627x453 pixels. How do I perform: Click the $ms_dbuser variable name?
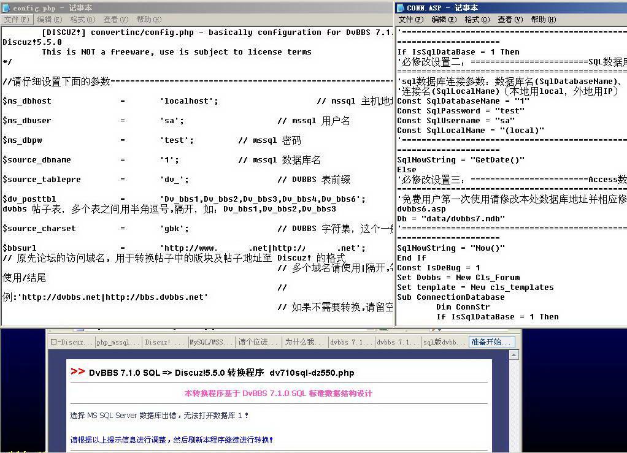tap(27, 121)
